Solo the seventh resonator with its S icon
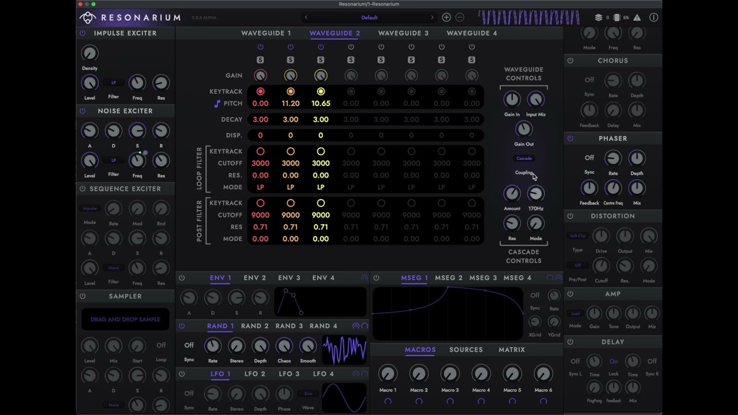Image resolution: width=738 pixels, height=415 pixels. tap(442, 60)
